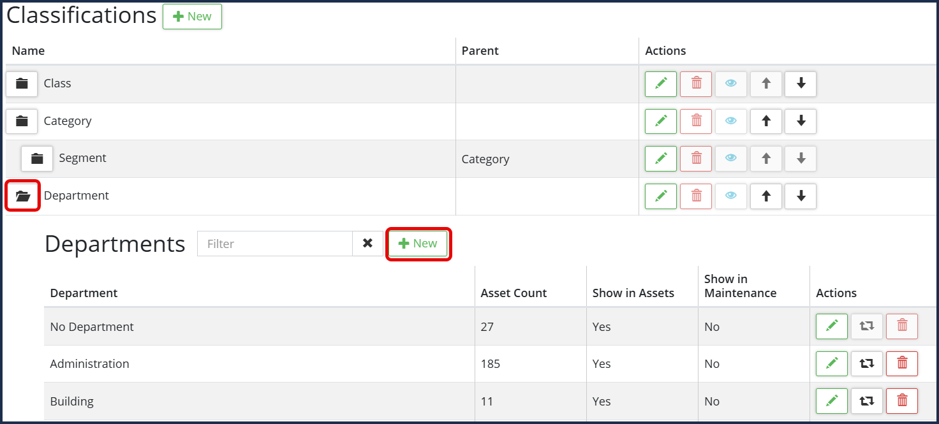This screenshot has height=424, width=939.
Task: Collapse the open Department folder
Action: (23, 196)
